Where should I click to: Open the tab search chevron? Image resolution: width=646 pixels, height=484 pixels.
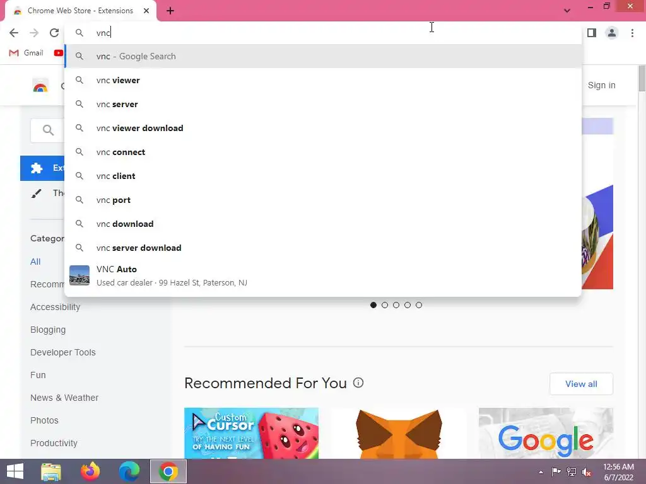567,11
